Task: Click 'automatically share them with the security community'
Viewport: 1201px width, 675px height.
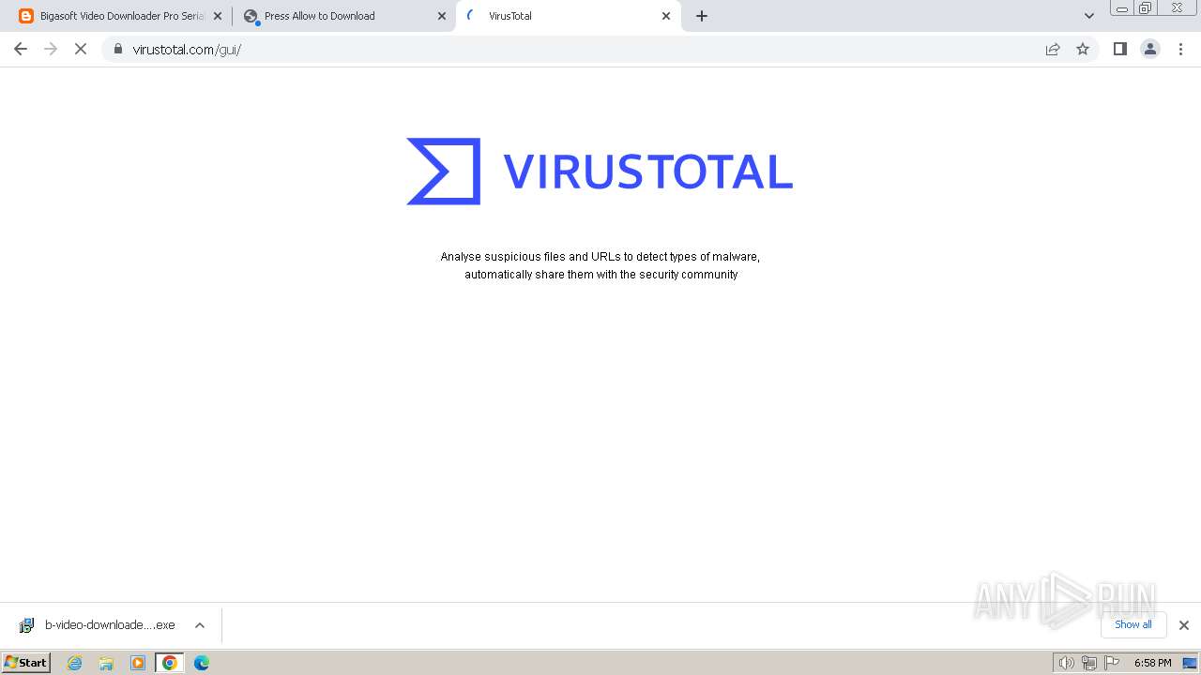Action: (x=601, y=275)
